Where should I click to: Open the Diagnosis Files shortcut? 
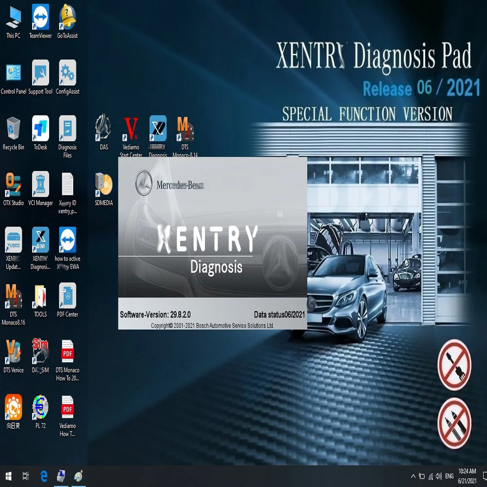coord(67,137)
